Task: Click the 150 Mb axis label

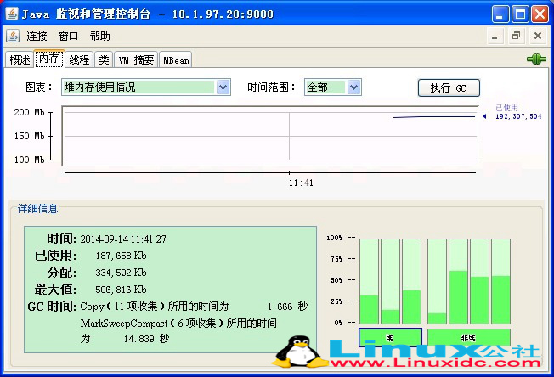Action: 30,136
